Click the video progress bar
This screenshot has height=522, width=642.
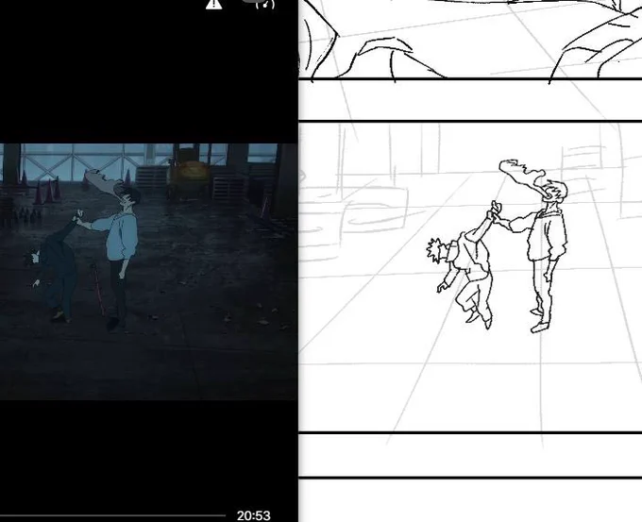click(x=112, y=515)
